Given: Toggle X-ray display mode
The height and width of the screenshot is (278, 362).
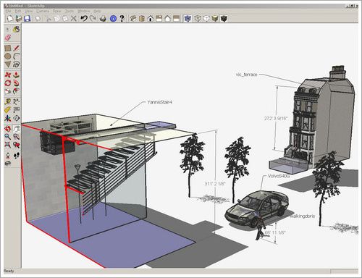Looking at the screenshot, I should [188, 18].
